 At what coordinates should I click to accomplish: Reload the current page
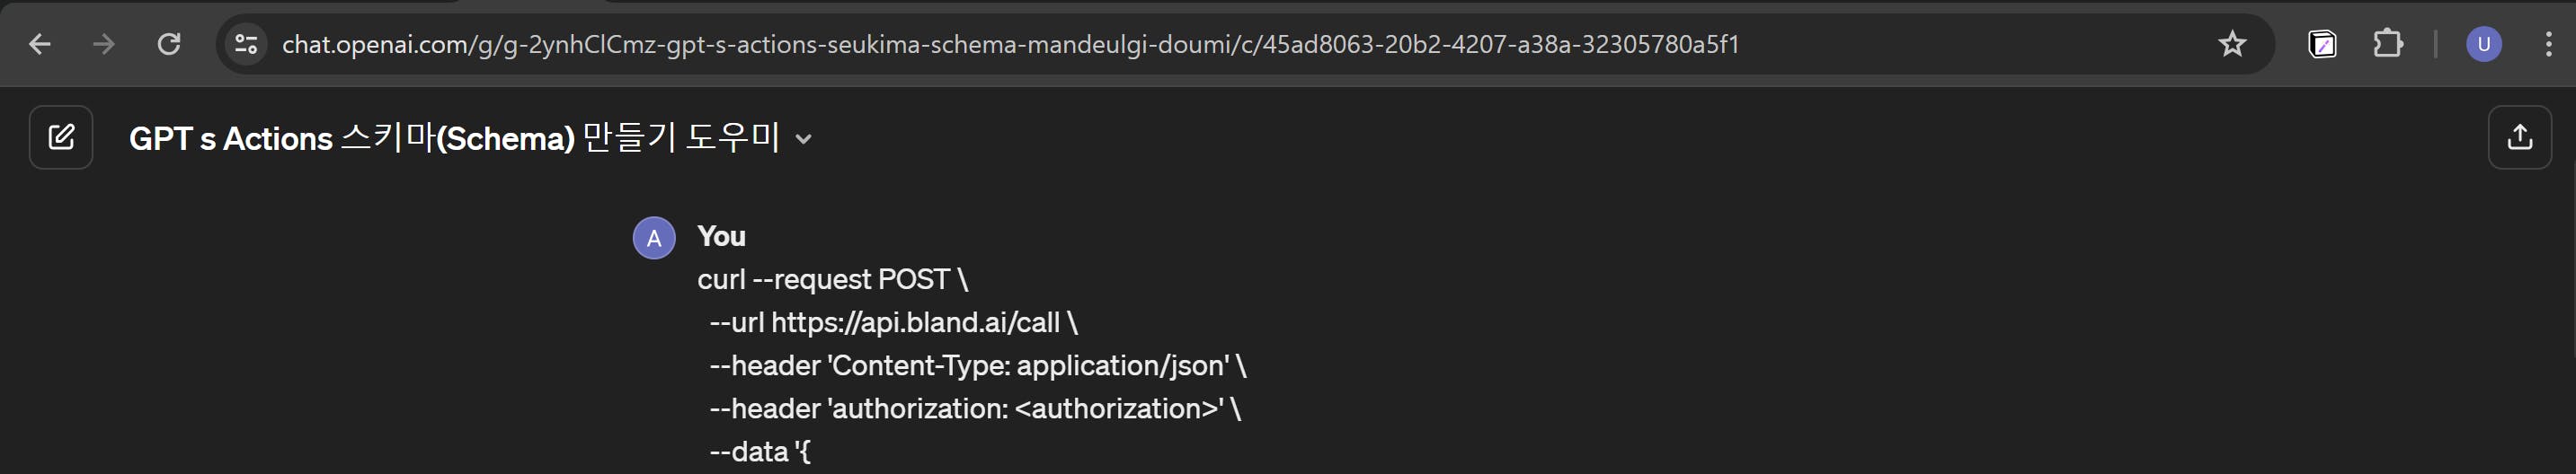pos(169,44)
